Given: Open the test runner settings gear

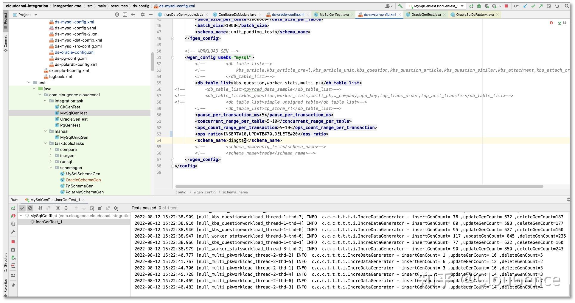Looking at the screenshot, I should (x=116, y=208).
